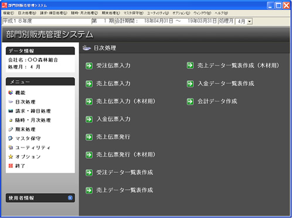The height and width of the screenshot is (219, 293).
Task: Open 売上伝票発行 text link
Action: (113, 137)
